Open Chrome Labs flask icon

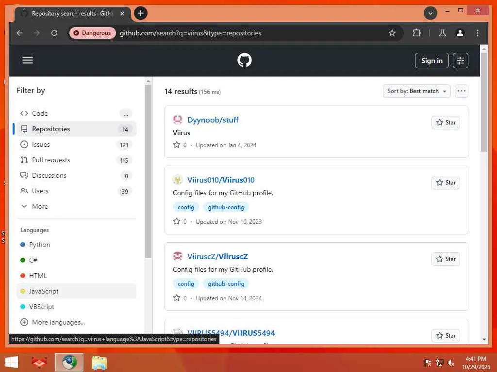pos(443,33)
